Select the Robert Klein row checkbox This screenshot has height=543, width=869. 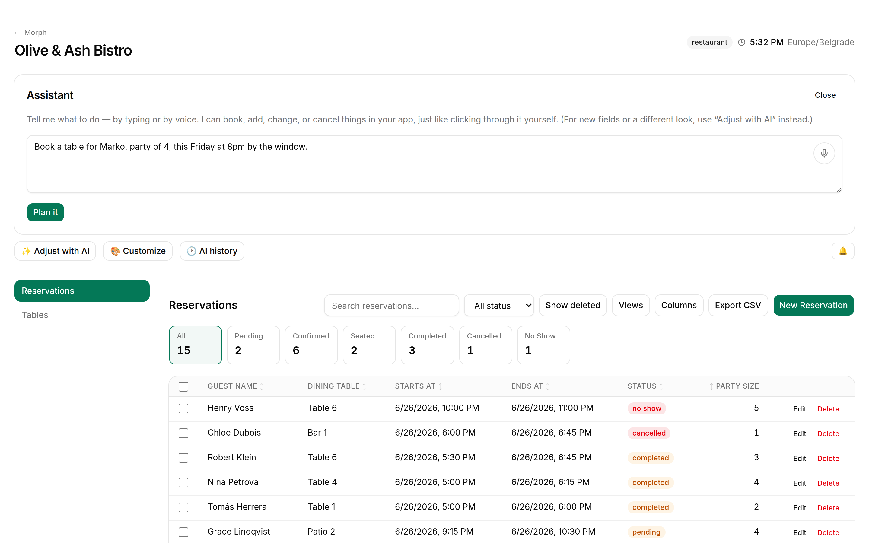(183, 458)
